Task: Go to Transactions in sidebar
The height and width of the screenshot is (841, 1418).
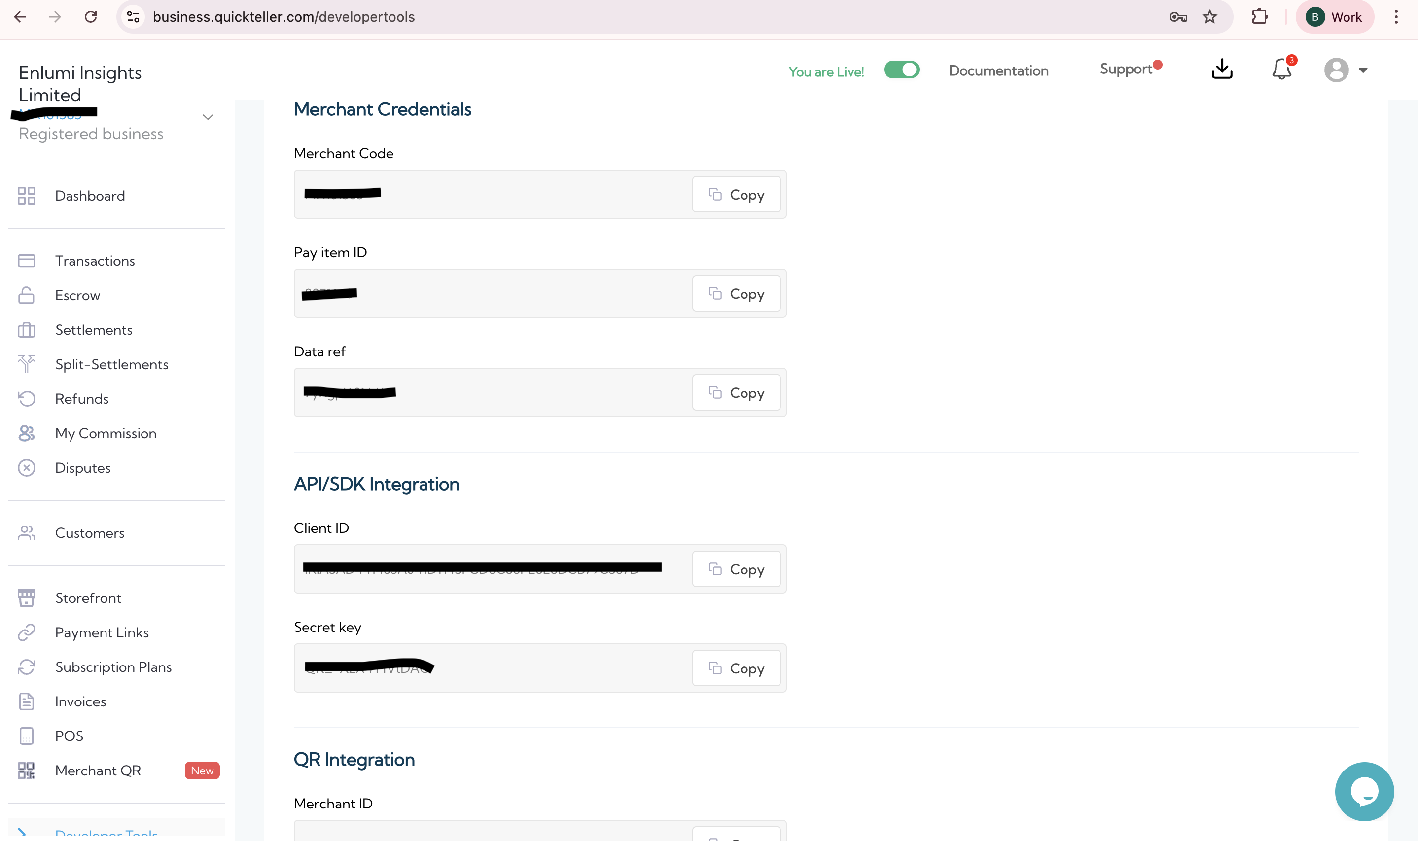Action: 95,261
